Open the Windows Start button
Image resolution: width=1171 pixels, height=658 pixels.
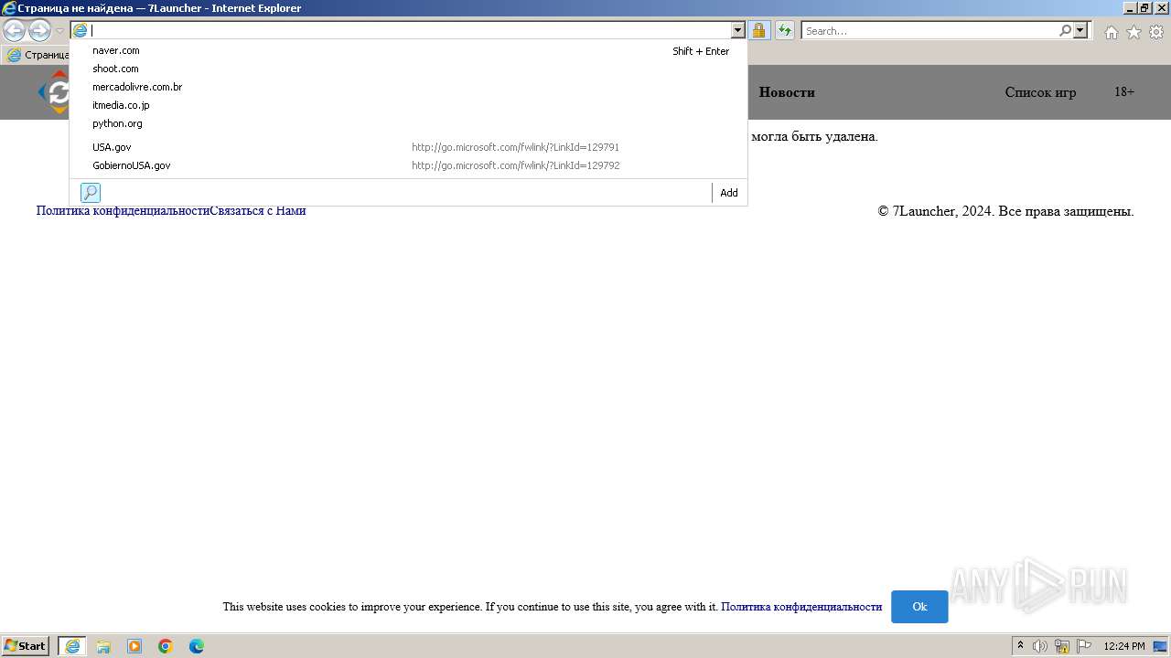[x=26, y=646]
